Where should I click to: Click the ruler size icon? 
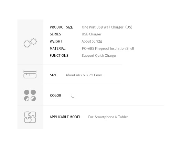click(x=30, y=75)
